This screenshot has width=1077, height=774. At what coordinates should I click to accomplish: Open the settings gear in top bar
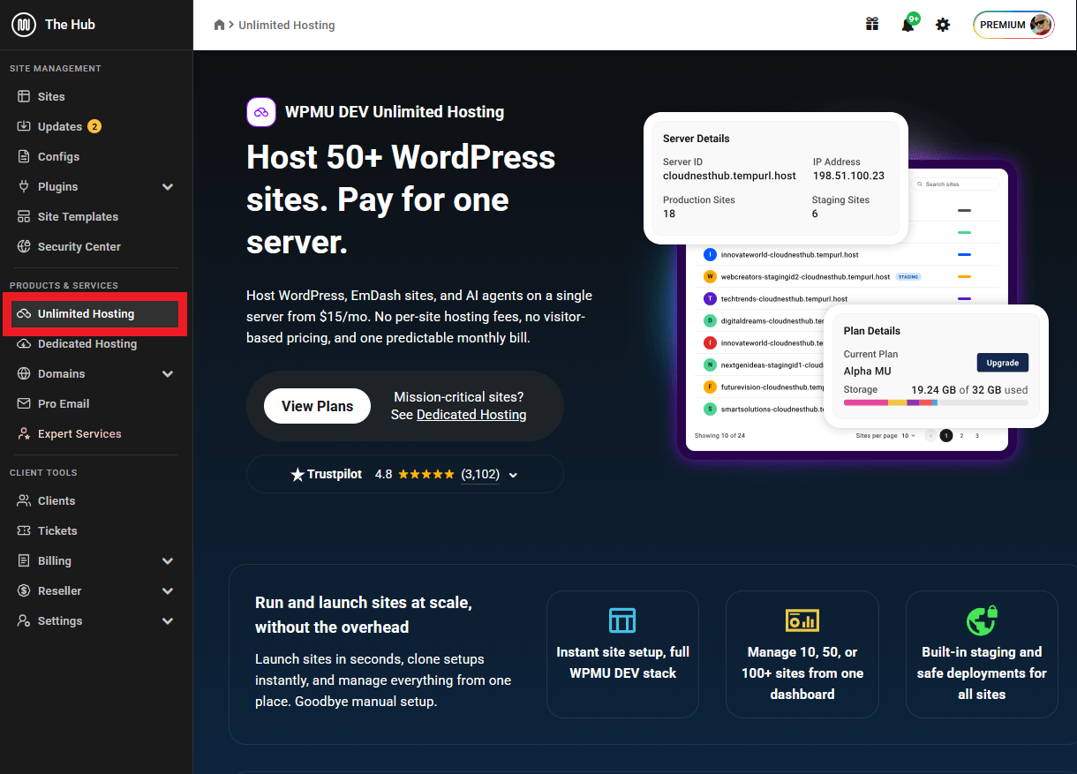click(x=943, y=25)
